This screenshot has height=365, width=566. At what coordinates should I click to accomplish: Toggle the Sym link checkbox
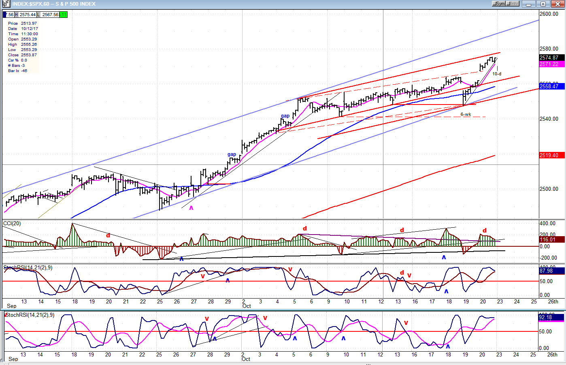pos(499,4)
